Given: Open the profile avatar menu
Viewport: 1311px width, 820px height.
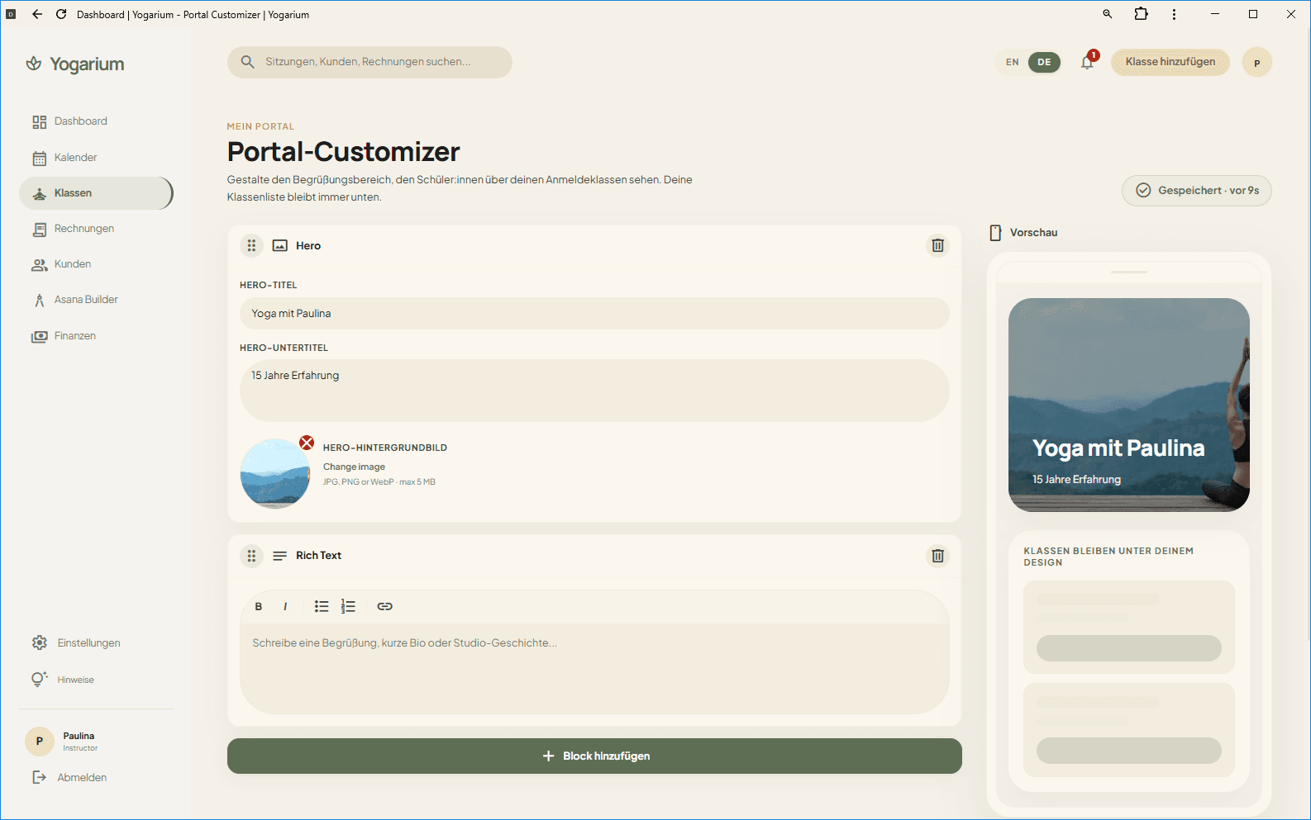Looking at the screenshot, I should tap(1256, 63).
